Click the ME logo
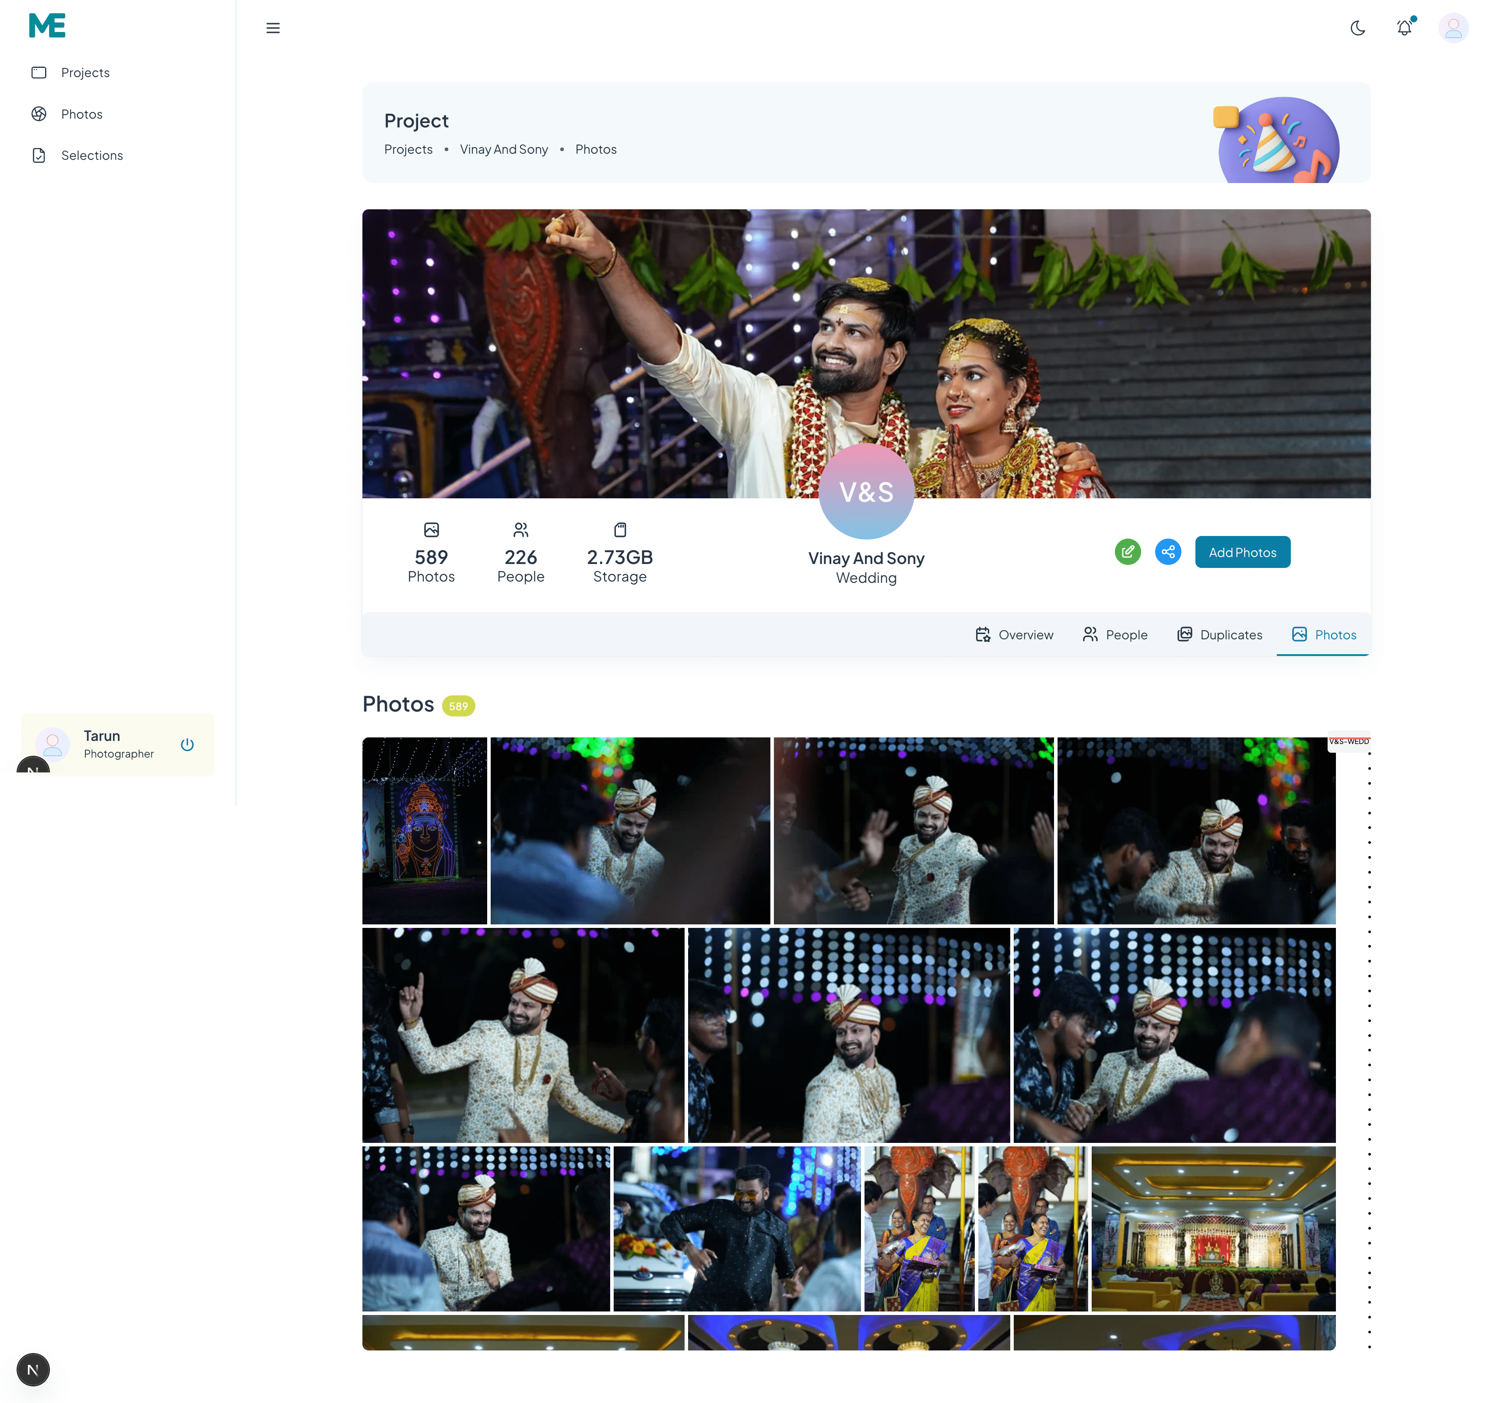Image resolution: width=1497 pixels, height=1403 pixels. point(47,26)
